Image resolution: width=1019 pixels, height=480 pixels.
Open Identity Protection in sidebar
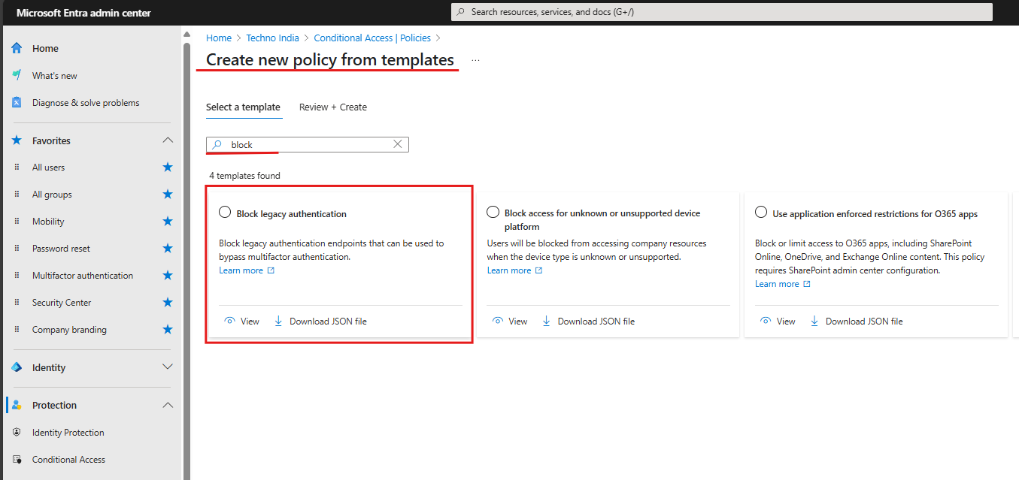point(68,433)
